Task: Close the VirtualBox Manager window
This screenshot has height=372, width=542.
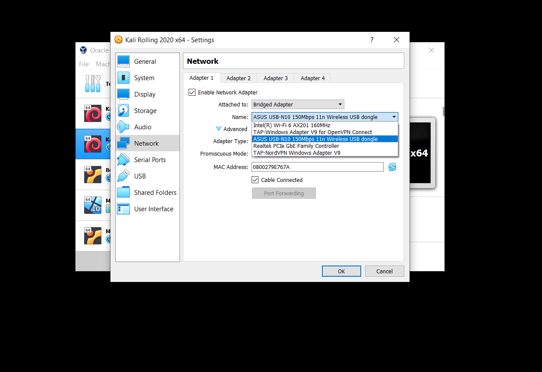Action: tap(431, 50)
